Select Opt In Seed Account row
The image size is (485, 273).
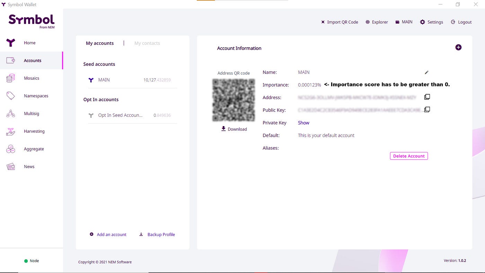click(132, 115)
